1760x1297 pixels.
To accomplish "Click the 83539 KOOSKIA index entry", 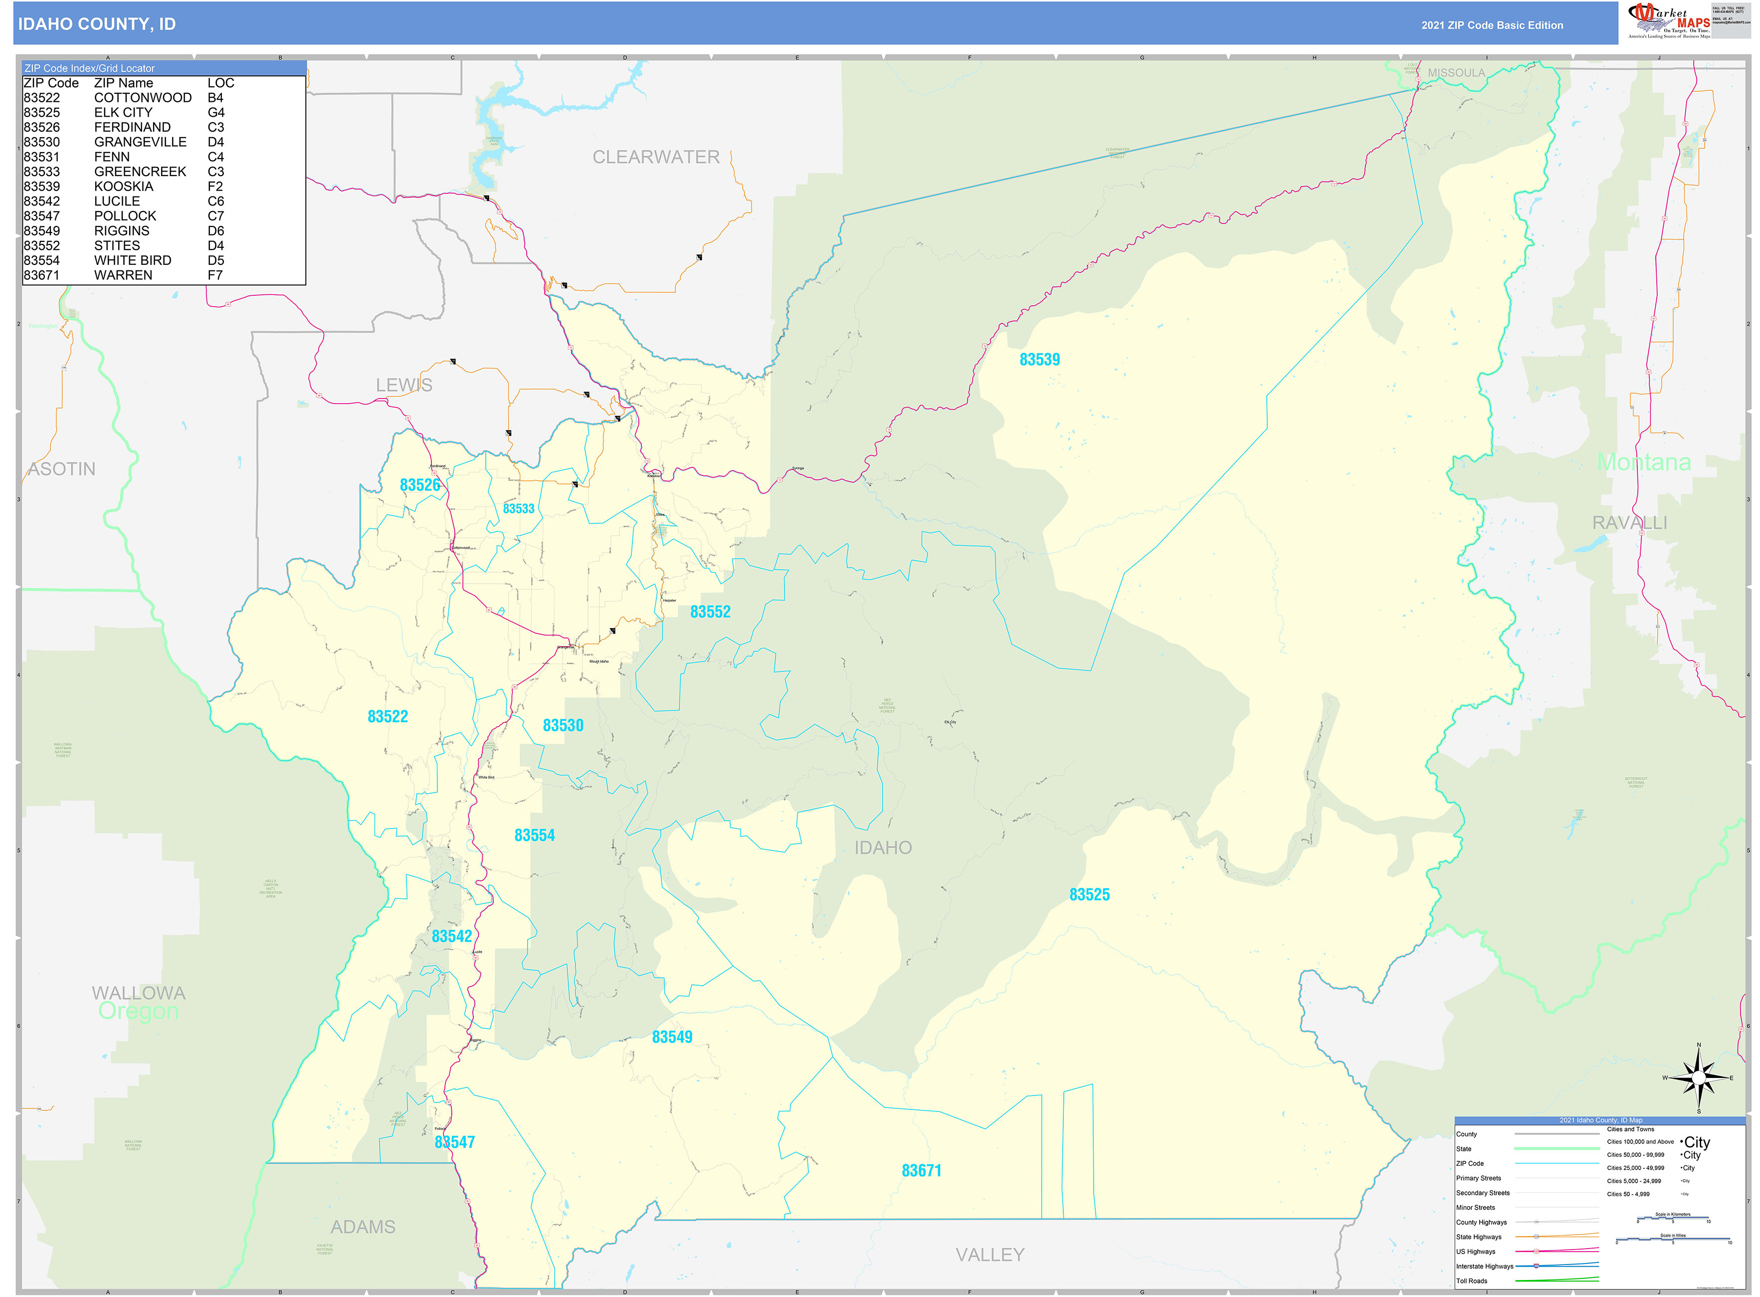I will (x=94, y=185).
